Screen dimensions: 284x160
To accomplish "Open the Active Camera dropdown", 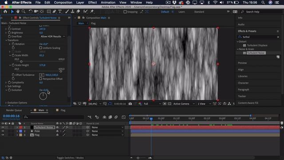I will click(x=184, y=104).
